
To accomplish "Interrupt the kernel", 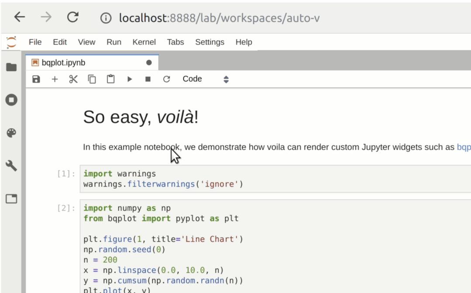I will 148,79.
